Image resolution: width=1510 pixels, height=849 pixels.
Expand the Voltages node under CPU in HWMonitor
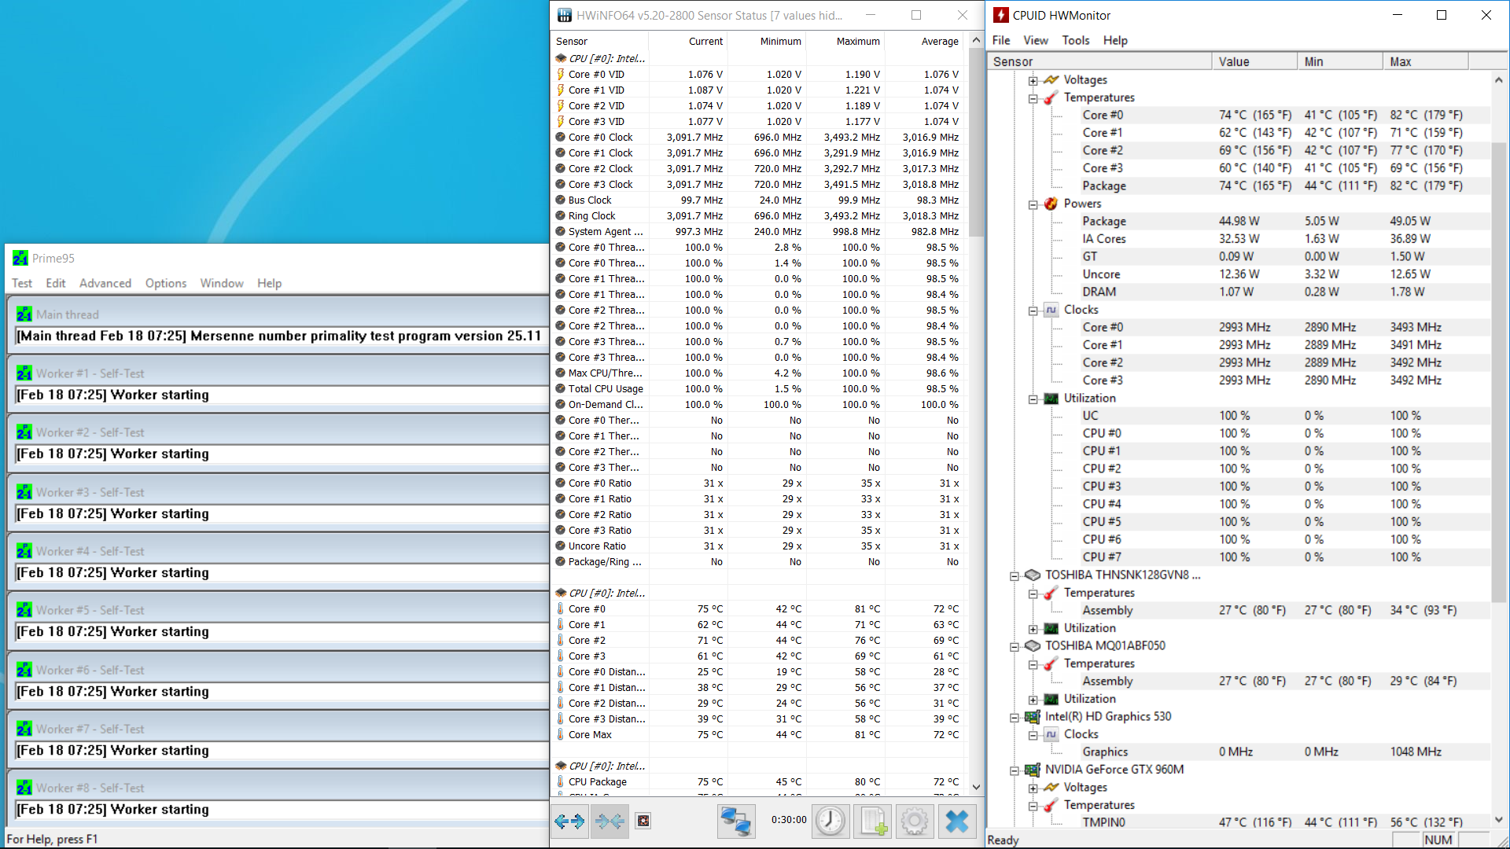1033,80
